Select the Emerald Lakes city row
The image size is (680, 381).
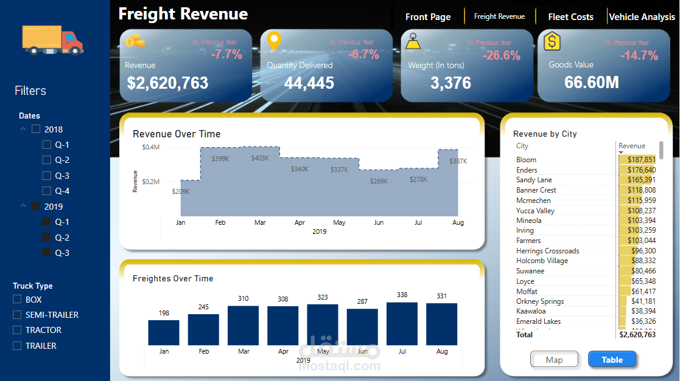pyautogui.click(x=586, y=321)
